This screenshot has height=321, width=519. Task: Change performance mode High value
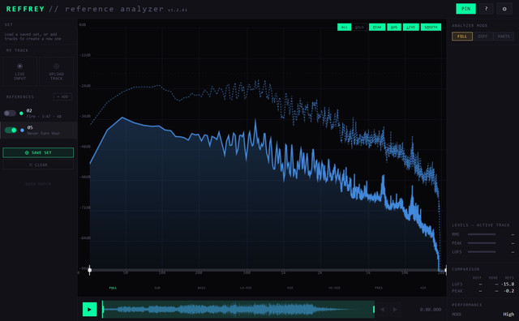508,314
